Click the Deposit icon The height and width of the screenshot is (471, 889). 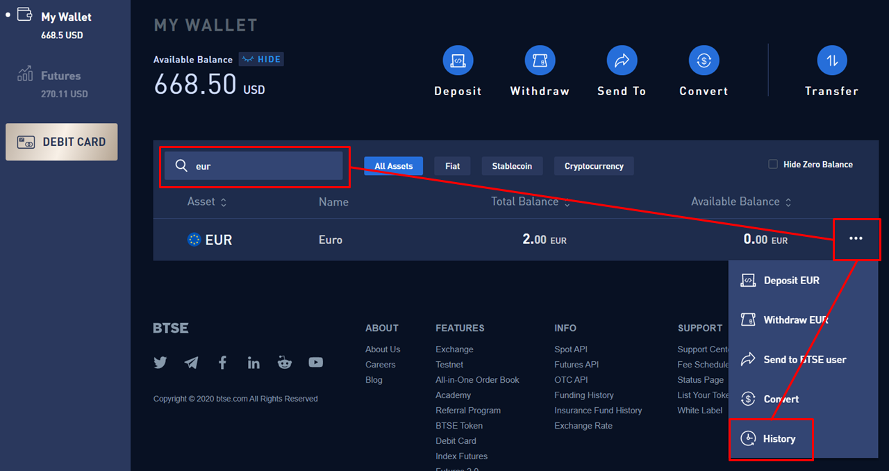click(x=458, y=60)
